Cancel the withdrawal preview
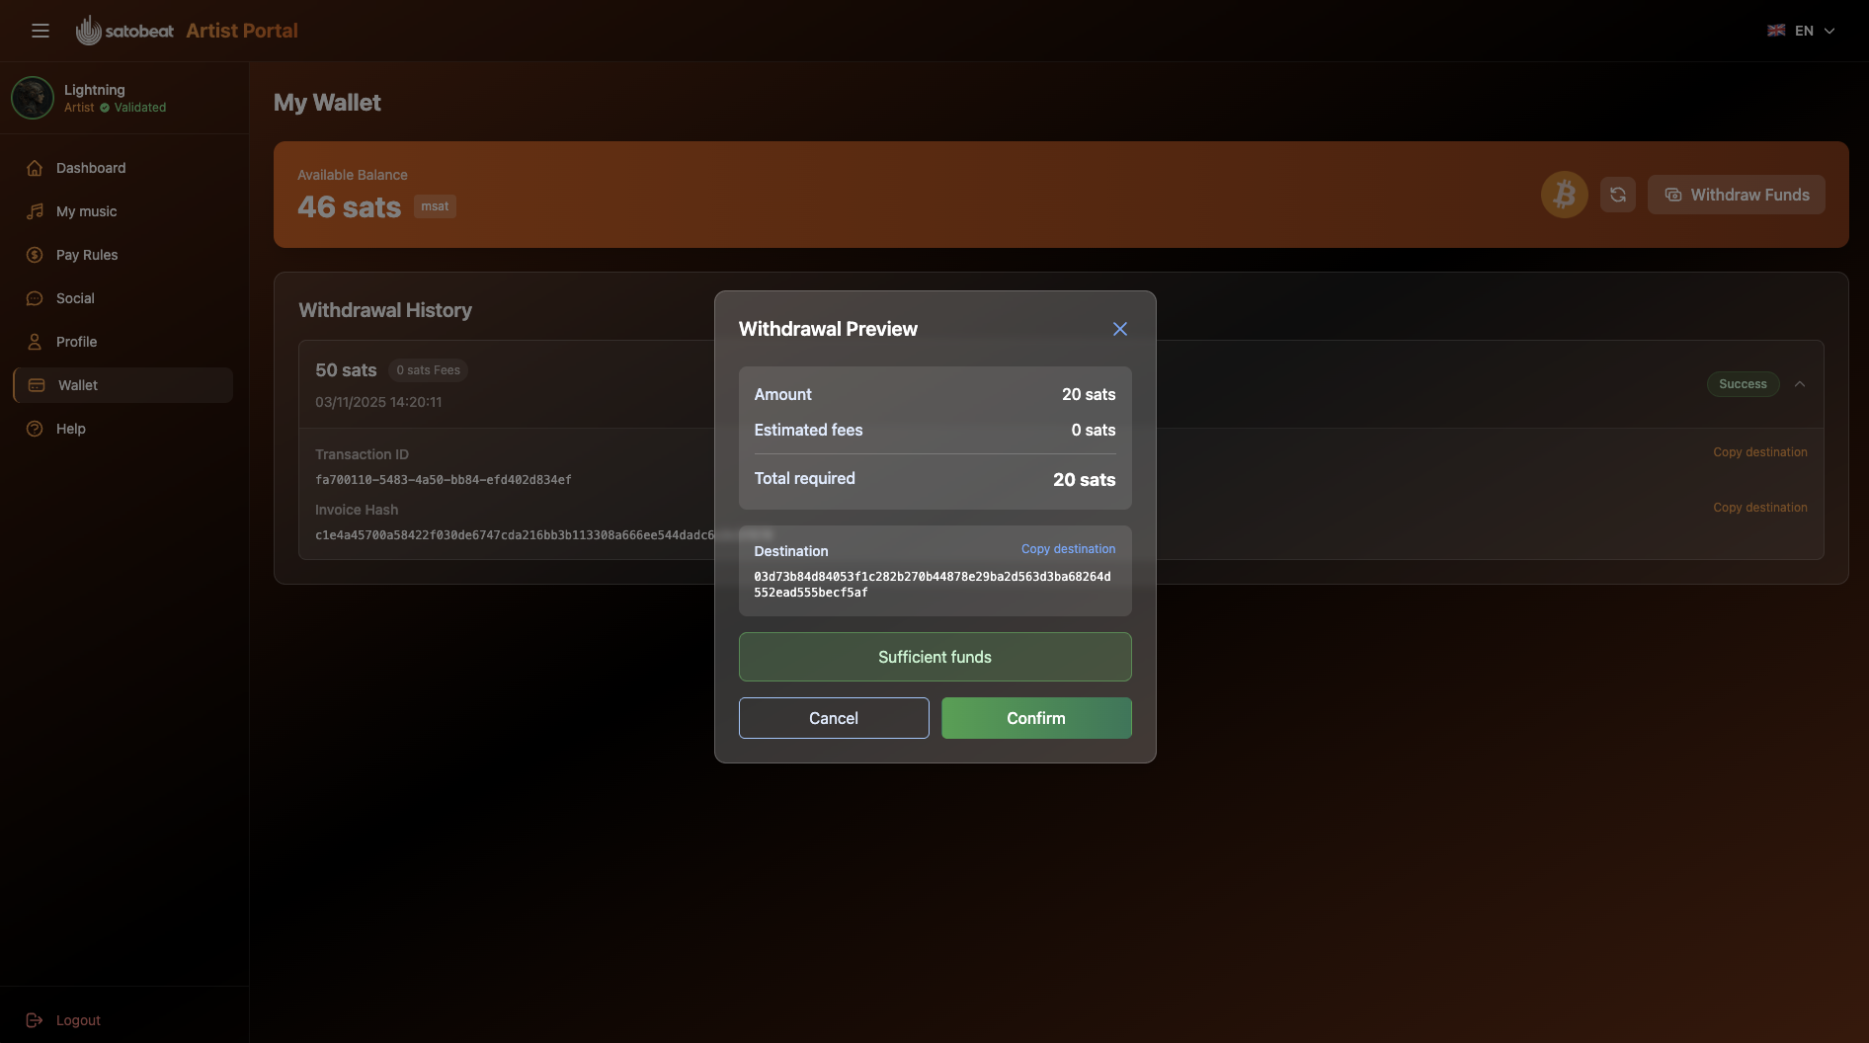1869x1043 pixels. (x=833, y=718)
